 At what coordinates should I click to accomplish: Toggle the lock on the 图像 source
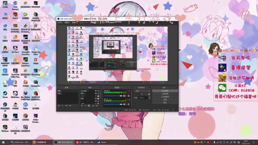tap(98, 99)
